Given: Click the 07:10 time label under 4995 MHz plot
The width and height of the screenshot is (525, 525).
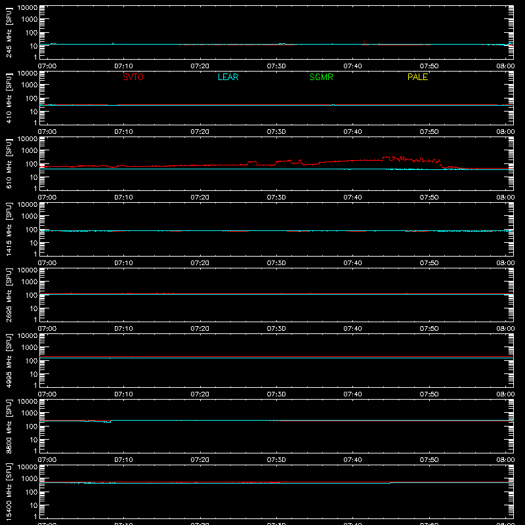Looking at the screenshot, I should (123, 394).
